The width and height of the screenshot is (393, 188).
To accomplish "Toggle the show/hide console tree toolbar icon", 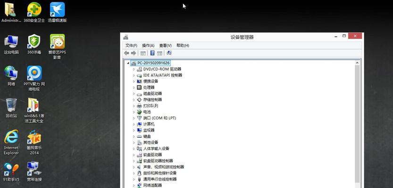I will tap(143, 53).
